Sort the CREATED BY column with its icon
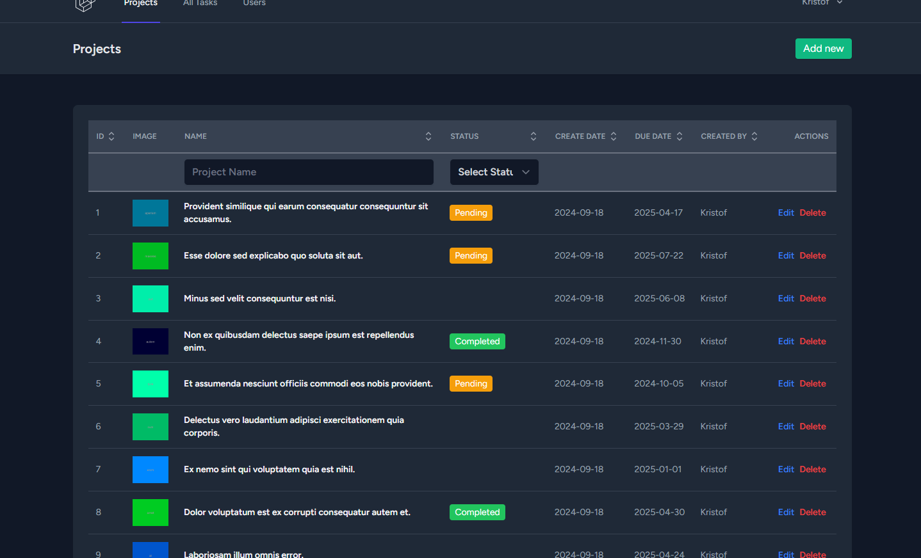This screenshot has height=558, width=921. (754, 136)
